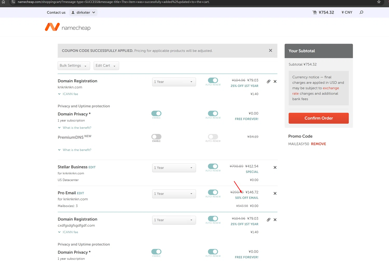The width and height of the screenshot is (389, 263).
Task: Expand ICANN fee under cxdfgsdgfsgdfgdf.com
Action: coord(68,232)
